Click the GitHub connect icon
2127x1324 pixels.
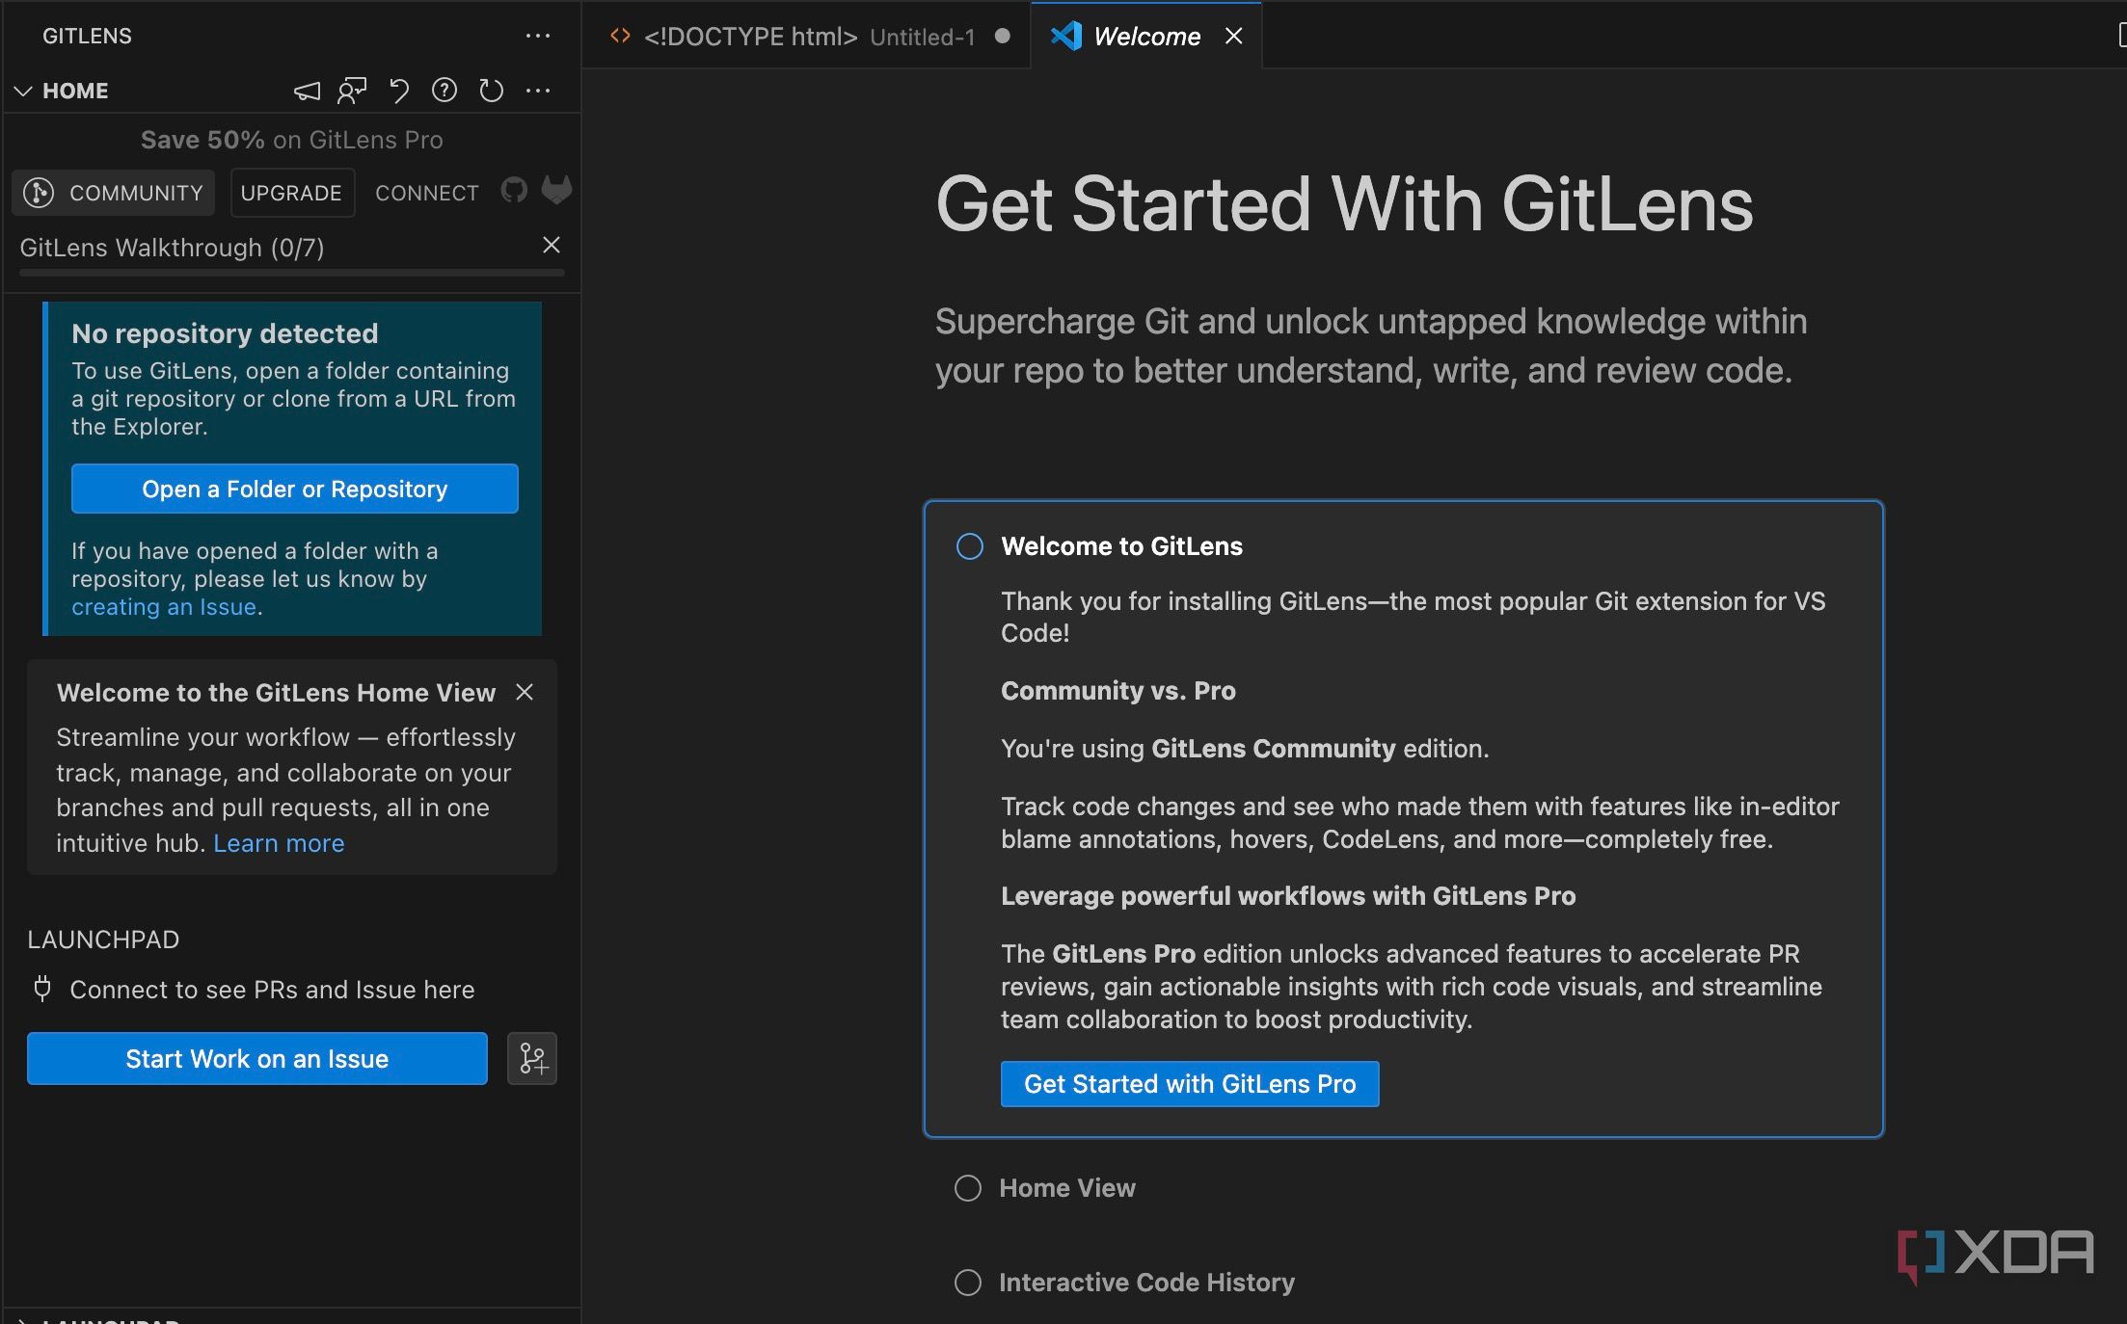tap(514, 191)
